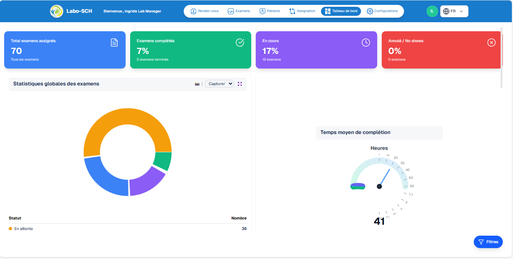The image size is (513, 259).
Task: Open the FR language selector
Action: 454,11
